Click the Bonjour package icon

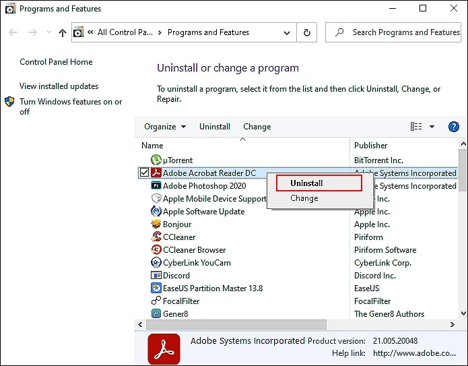[x=156, y=224]
